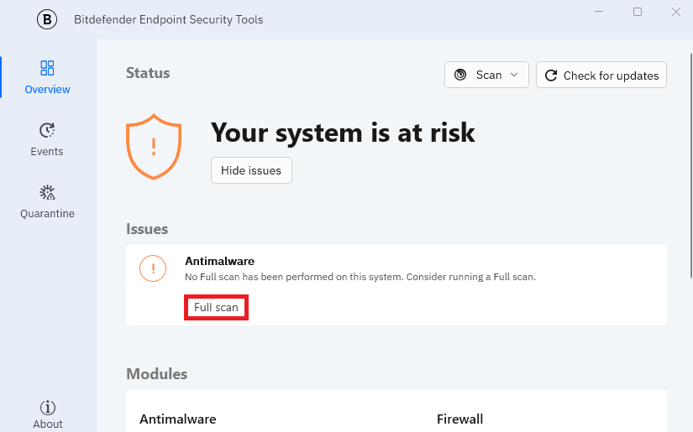
Task: Start the Full scan link
Action: pyautogui.click(x=216, y=307)
